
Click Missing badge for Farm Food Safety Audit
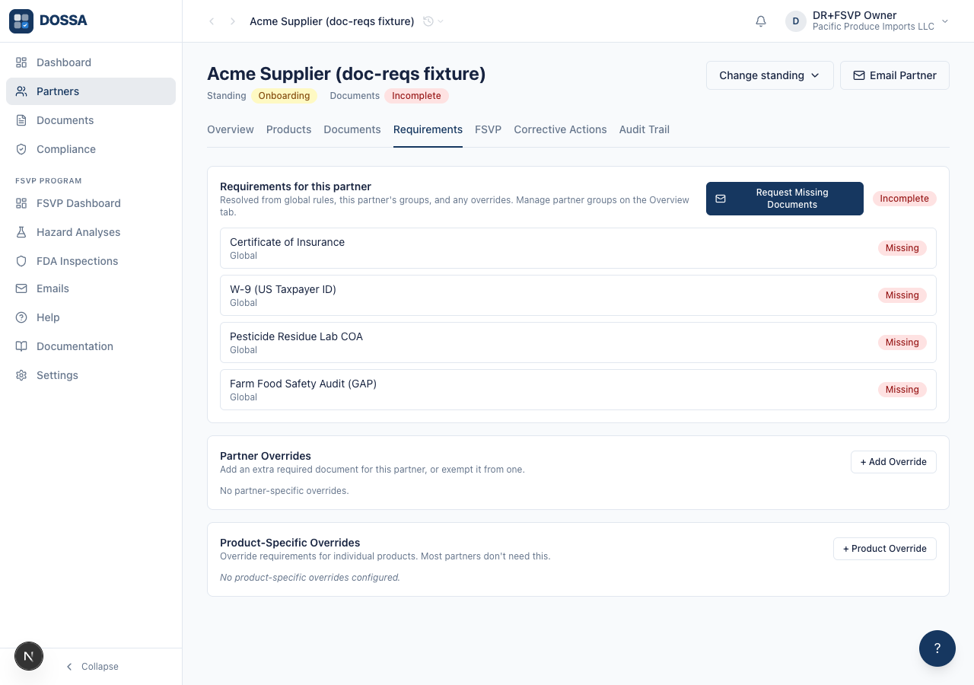(x=902, y=390)
